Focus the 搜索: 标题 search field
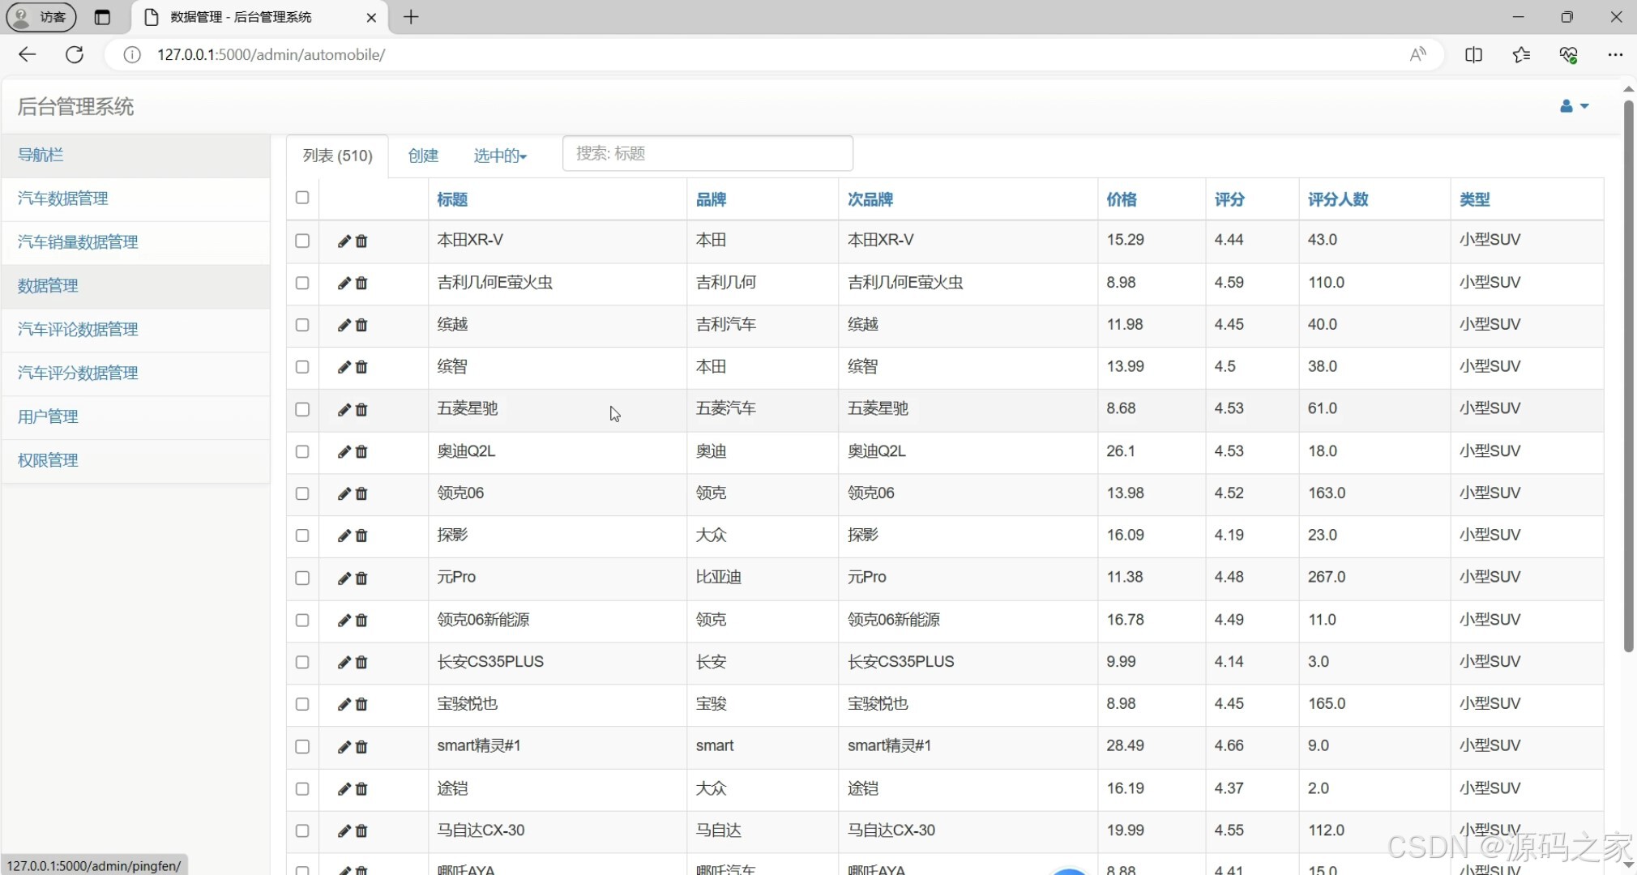This screenshot has width=1637, height=875. click(707, 153)
